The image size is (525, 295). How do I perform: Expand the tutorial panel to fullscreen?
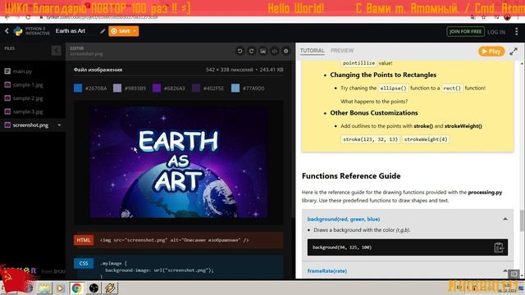click(x=514, y=51)
